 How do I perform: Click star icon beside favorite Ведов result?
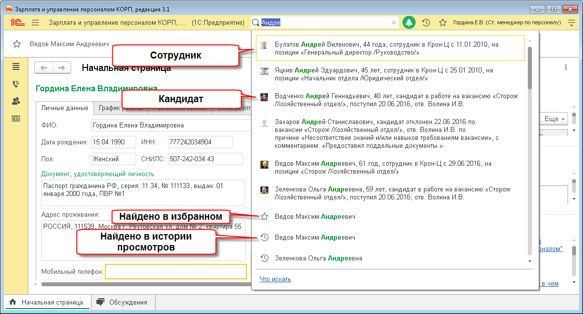(x=264, y=216)
